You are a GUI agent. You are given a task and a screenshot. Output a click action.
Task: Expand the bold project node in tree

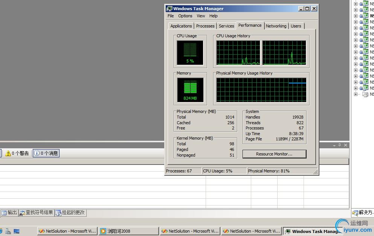(x=356, y=16)
